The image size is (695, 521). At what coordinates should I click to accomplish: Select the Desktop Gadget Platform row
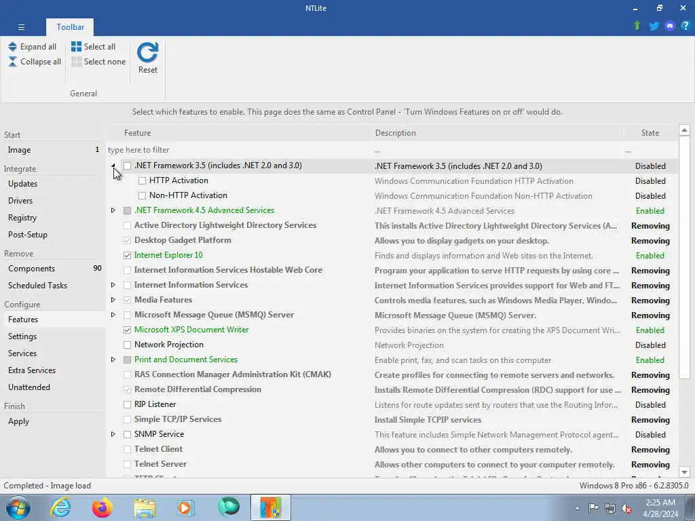392,240
